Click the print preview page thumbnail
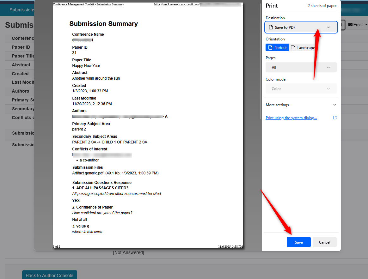This screenshot has height=279, width=368. (148, 126)
